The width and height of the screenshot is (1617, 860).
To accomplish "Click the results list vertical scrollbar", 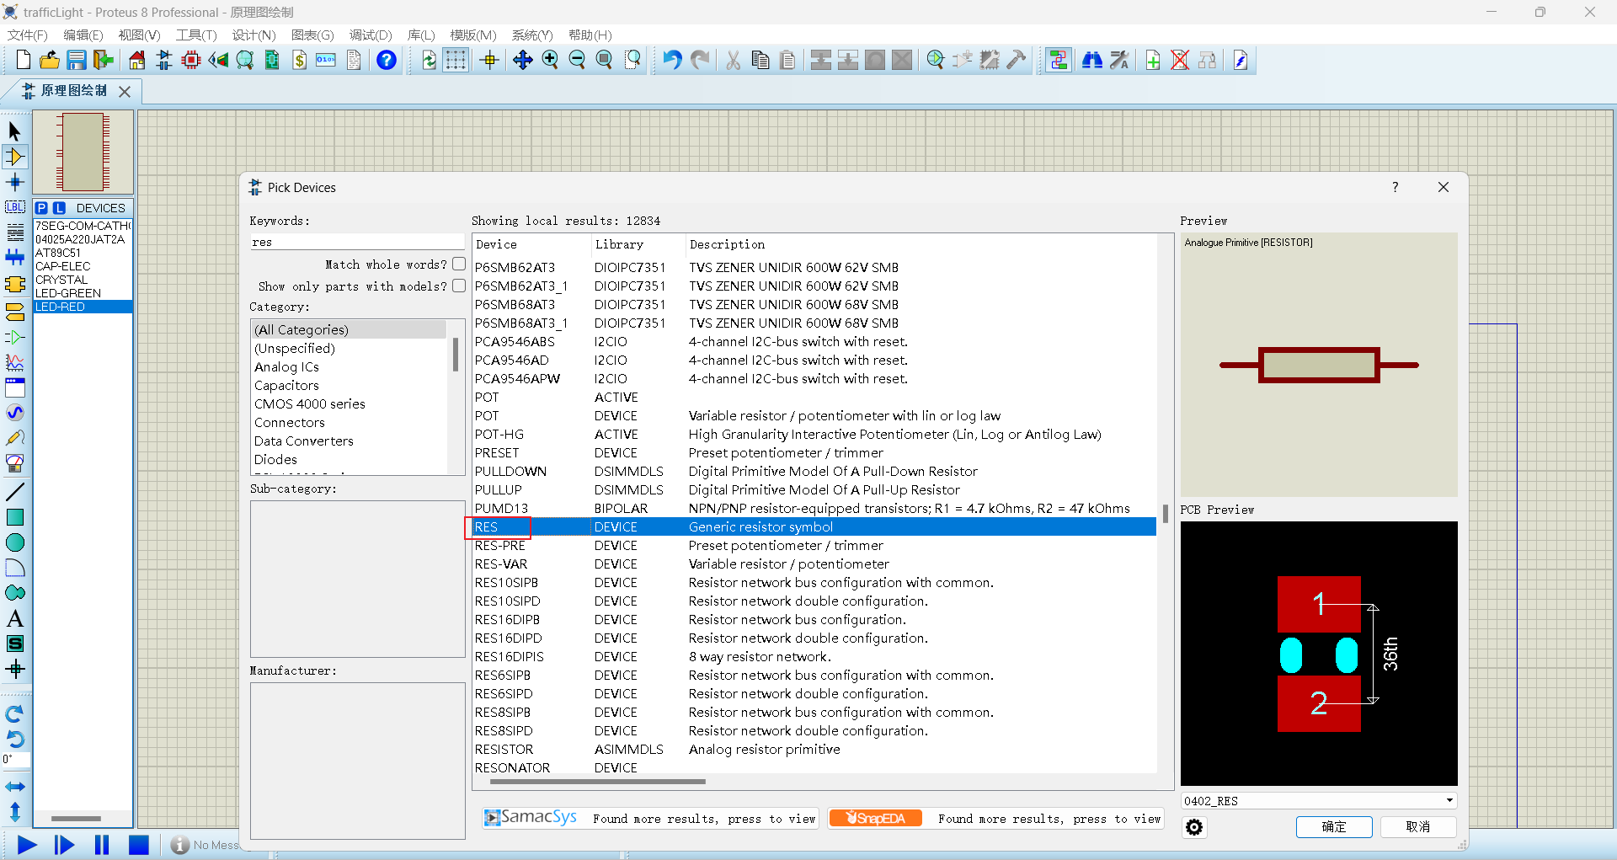I will pyautogui.click(x=1165, y=513).
